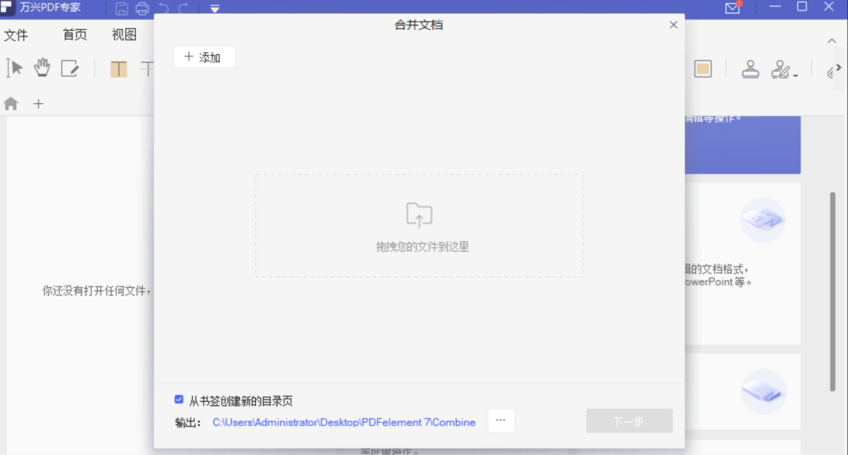This screenshot has width=848, height=455.
Task: Click the fill color swatch in the toolbar
Action: coord(702,68)
